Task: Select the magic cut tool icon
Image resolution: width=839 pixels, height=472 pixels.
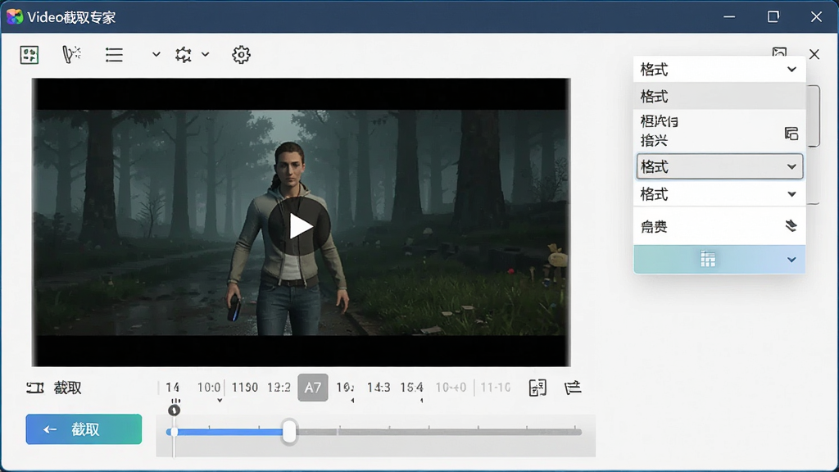Action: tap(71, 54)
